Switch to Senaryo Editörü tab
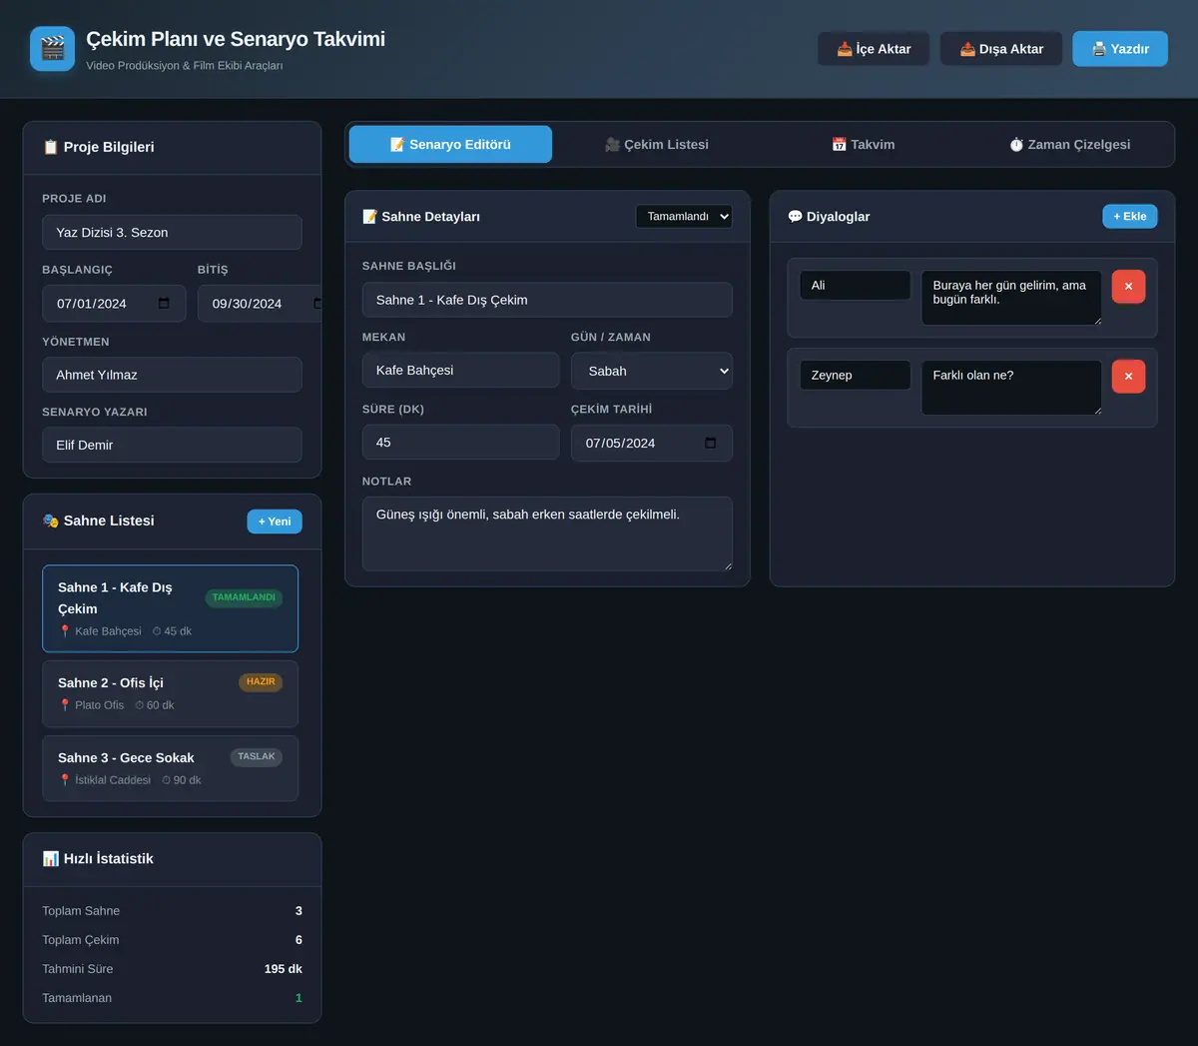1198x1046 pixels. coord(450,145)
